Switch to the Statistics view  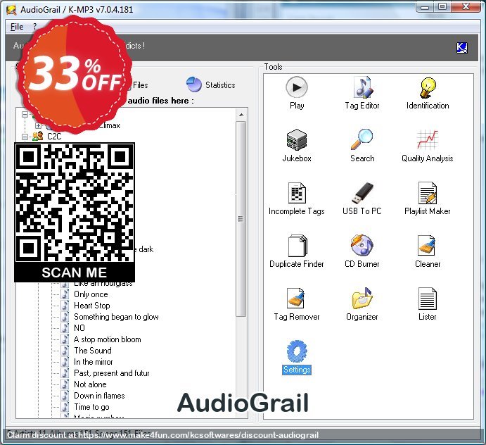tap(211, 84)
